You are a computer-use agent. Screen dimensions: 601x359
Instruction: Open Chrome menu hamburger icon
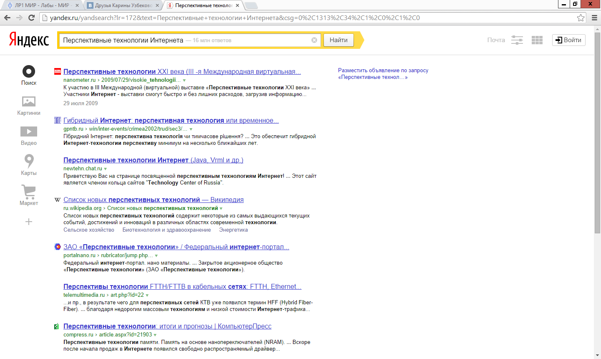tap(594, 18)
